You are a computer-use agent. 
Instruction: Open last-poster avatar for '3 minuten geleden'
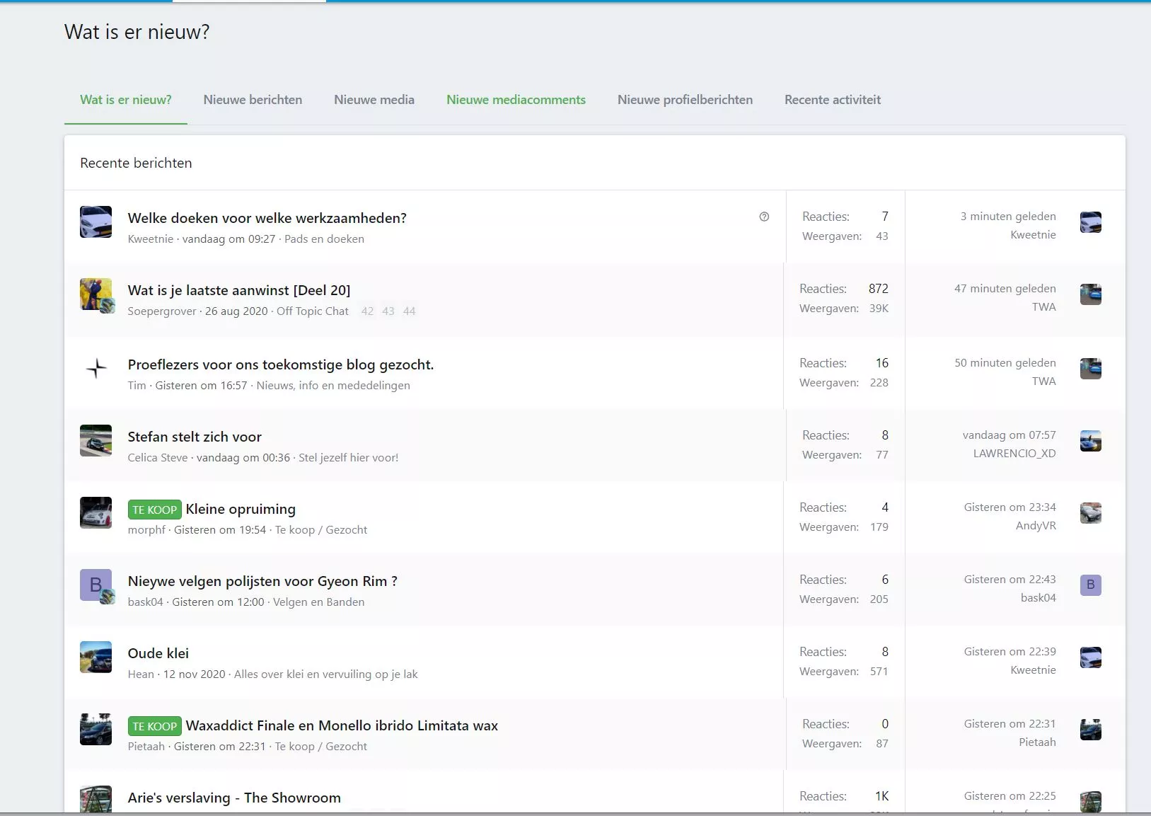1091,222
